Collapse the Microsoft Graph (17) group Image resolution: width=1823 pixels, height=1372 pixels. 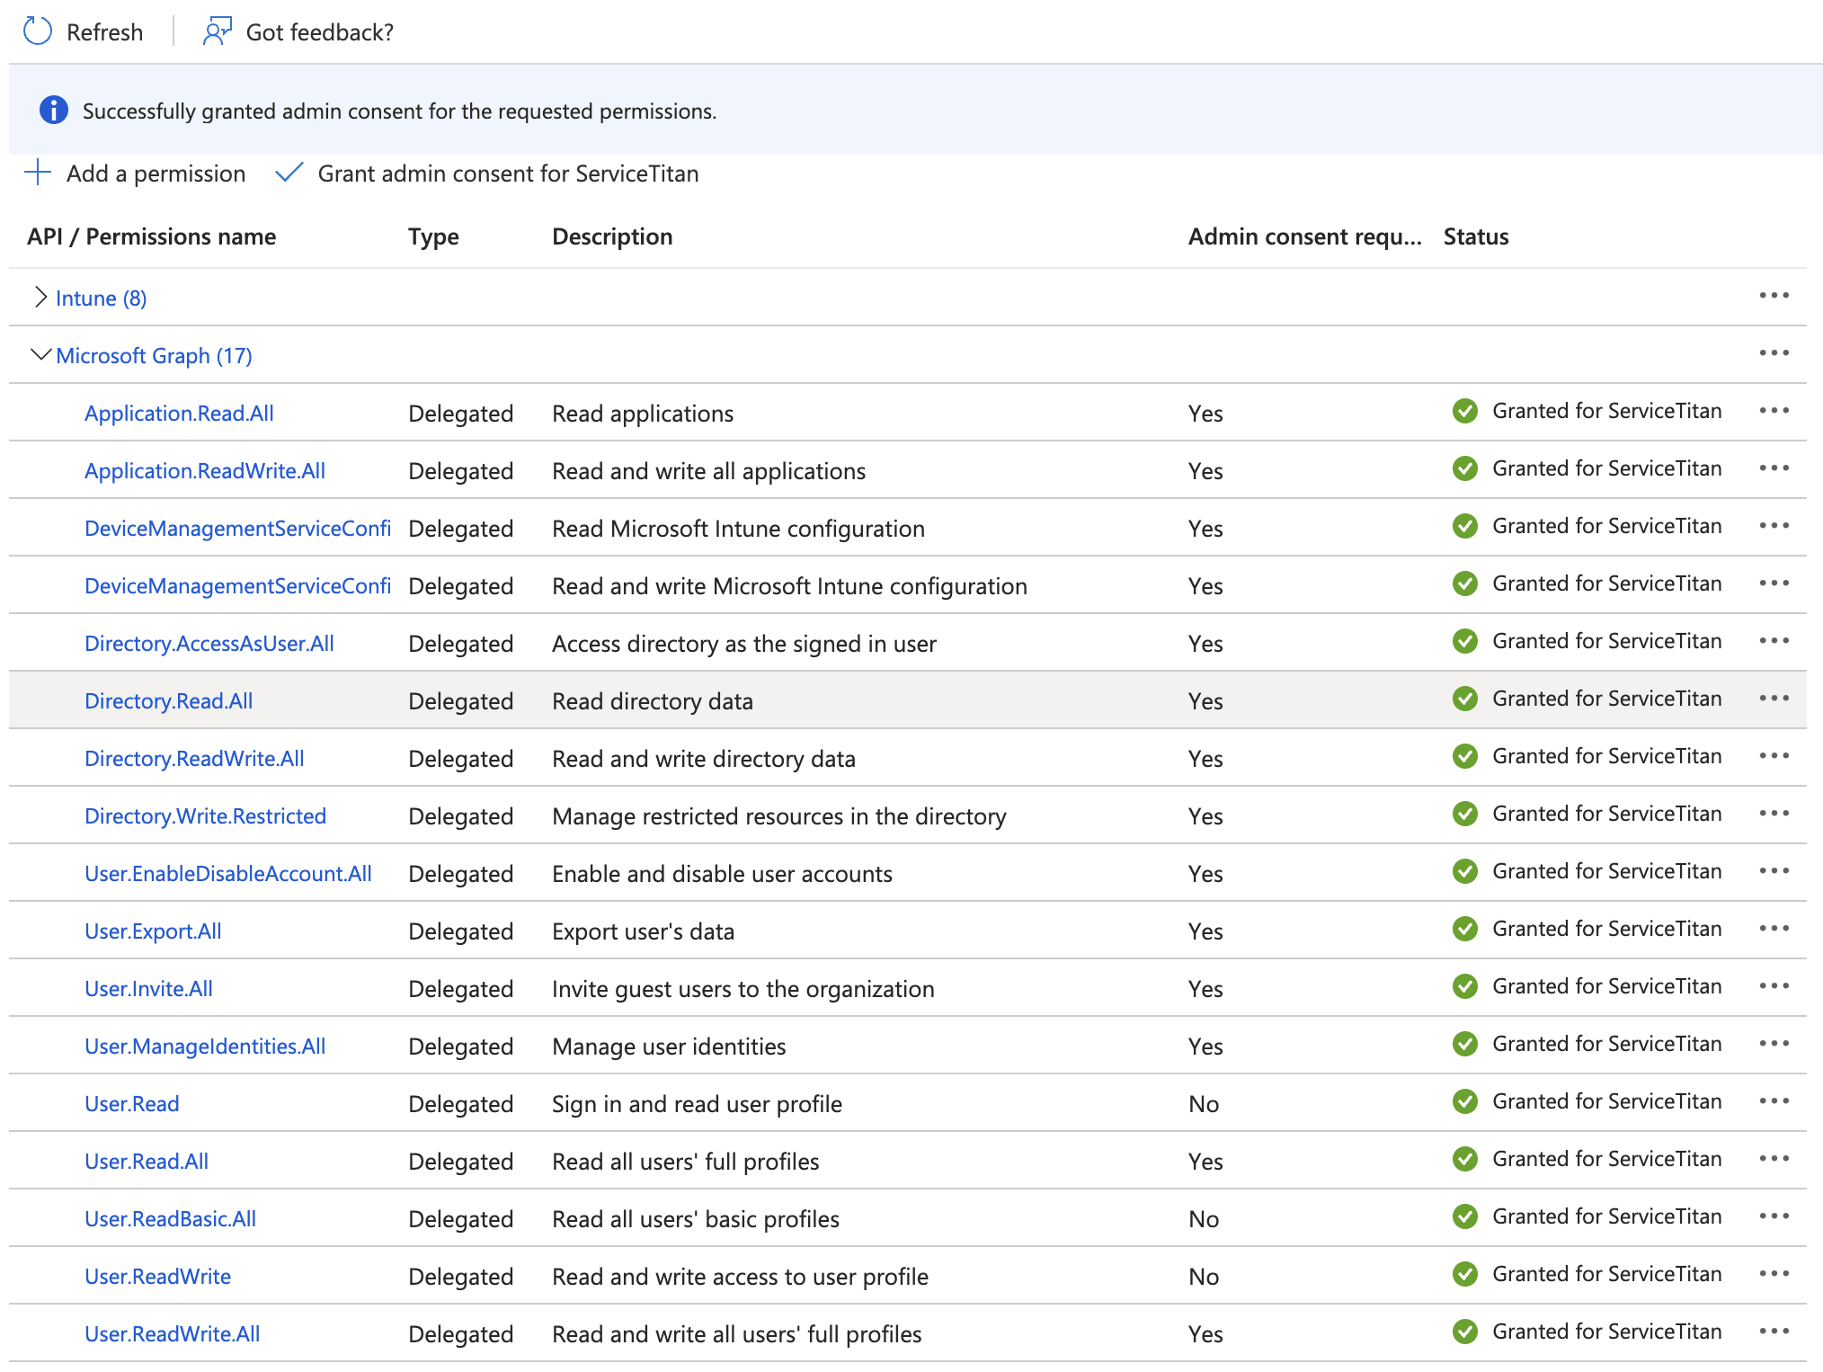point(40,355)
